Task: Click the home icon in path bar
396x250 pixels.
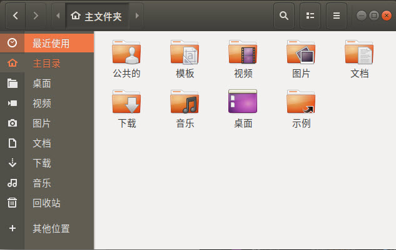Action: pyautogui.click(x=76, y=16)
